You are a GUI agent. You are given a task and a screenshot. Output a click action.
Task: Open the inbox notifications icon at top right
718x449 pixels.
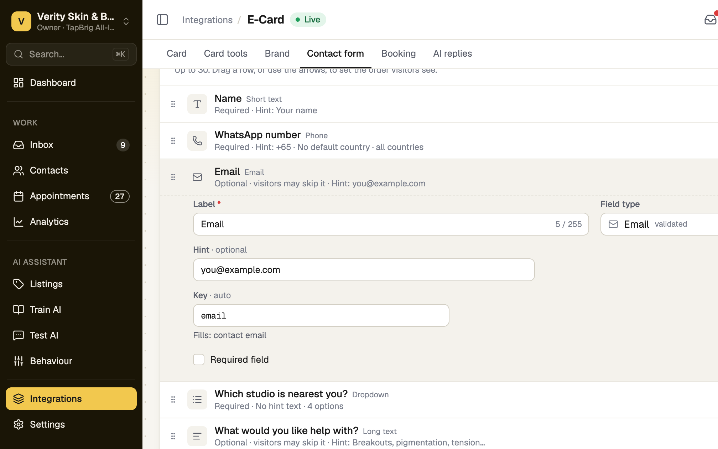tap(711, 20)
